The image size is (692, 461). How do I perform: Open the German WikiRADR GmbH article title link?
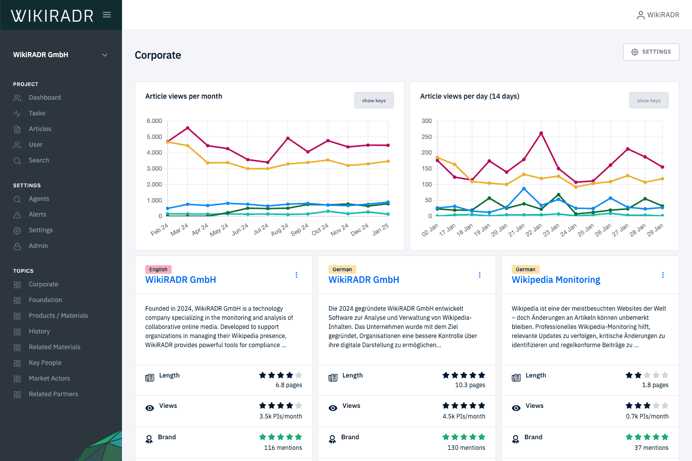pos(364,280)
